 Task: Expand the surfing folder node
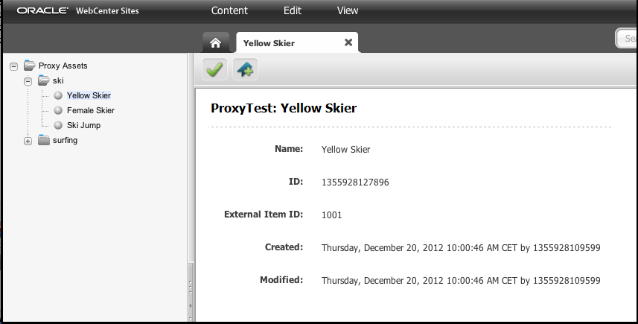pyautogui.click(x=28, y=142)
